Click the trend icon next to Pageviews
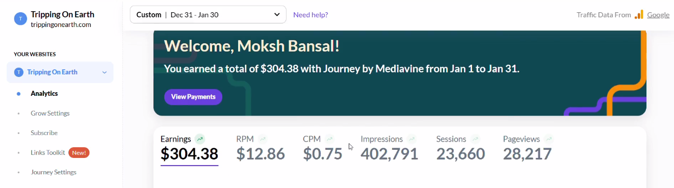 (549, 139)
